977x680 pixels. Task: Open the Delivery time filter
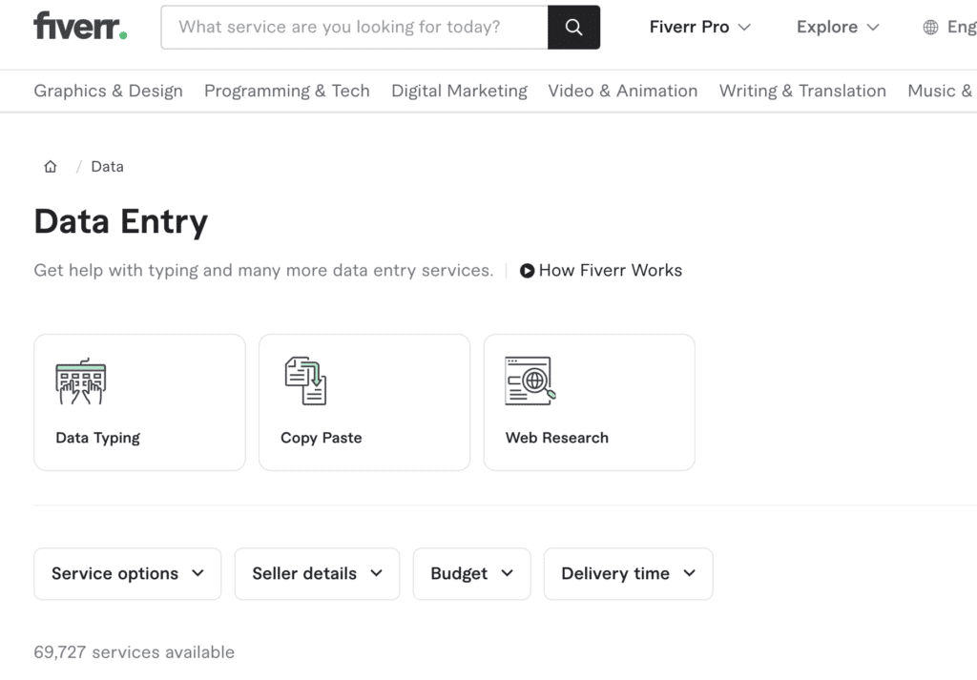(x=628, y=573)
